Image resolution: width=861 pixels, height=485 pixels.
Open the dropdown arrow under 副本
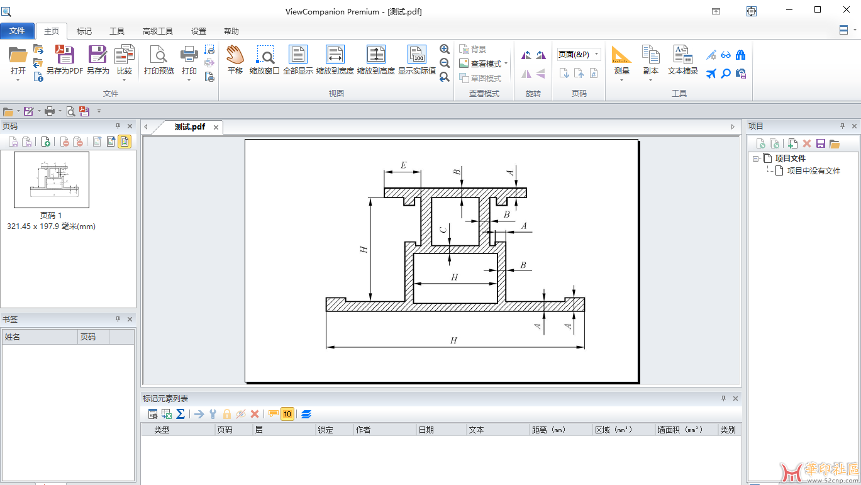point(651,81)
